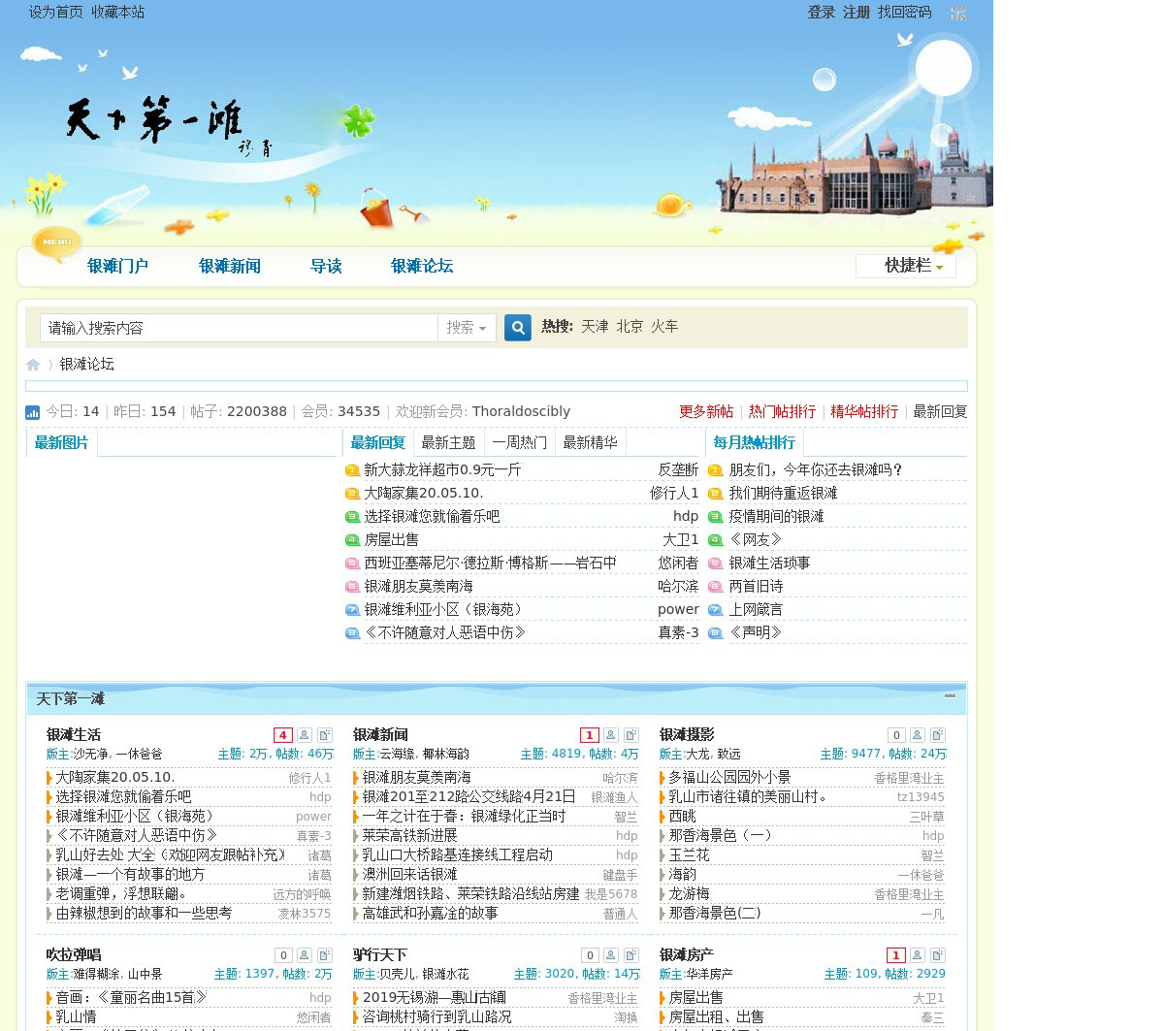This screenshot has width=1164, height=1031.
Task: Click the 登录 login link
Action: tap(821, 13)
